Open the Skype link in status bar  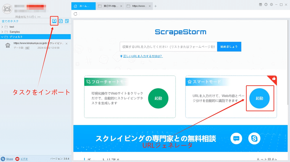point(9,159)
